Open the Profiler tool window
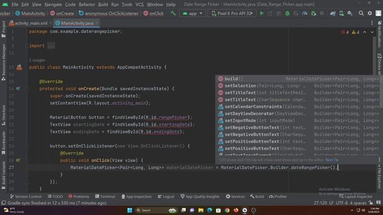Image resolution: width=383 pixels, height=215 pixels. coord(278,196)
